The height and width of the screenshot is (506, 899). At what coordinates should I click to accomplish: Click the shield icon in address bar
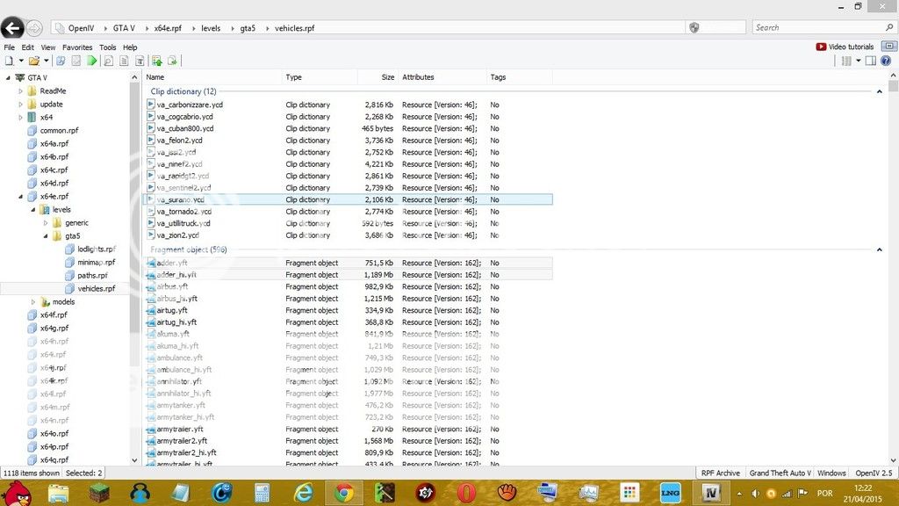pos(694,28)
